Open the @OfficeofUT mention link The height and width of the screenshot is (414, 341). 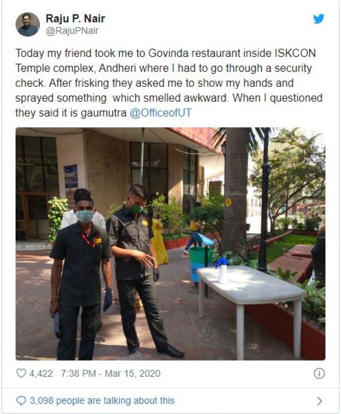click(x=160, y=113)
